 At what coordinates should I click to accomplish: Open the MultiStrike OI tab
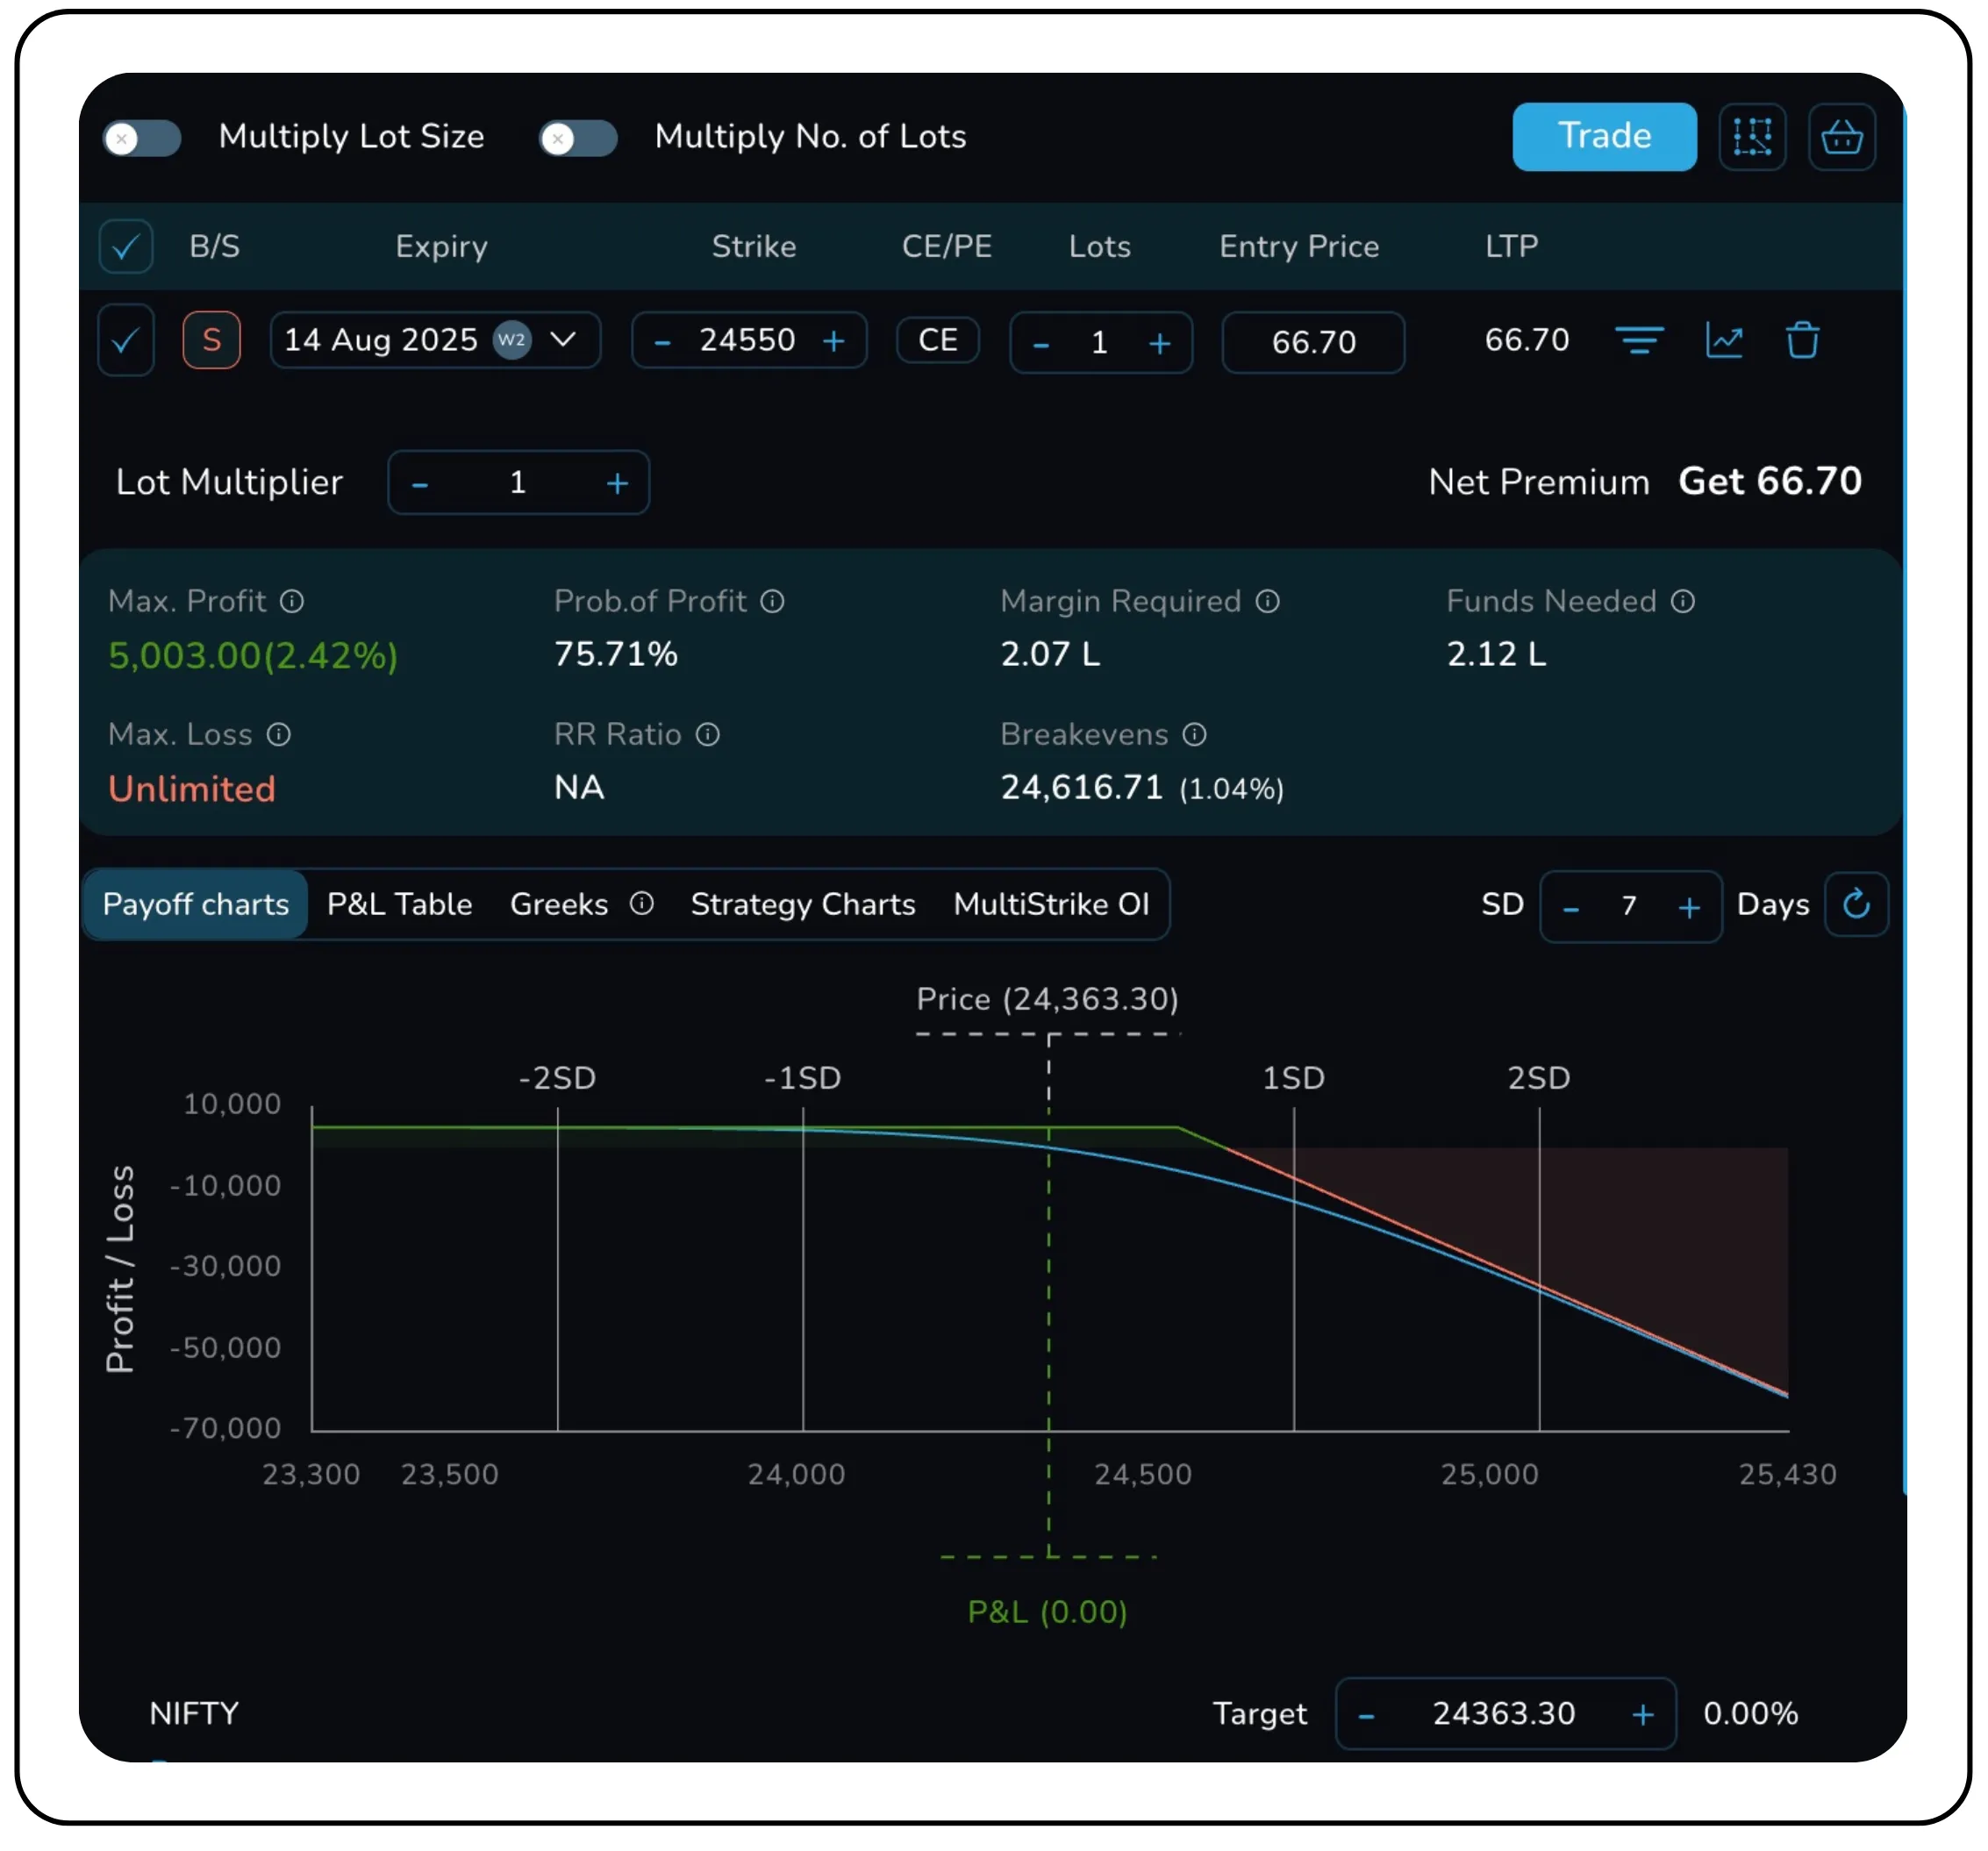(1052, 904)
